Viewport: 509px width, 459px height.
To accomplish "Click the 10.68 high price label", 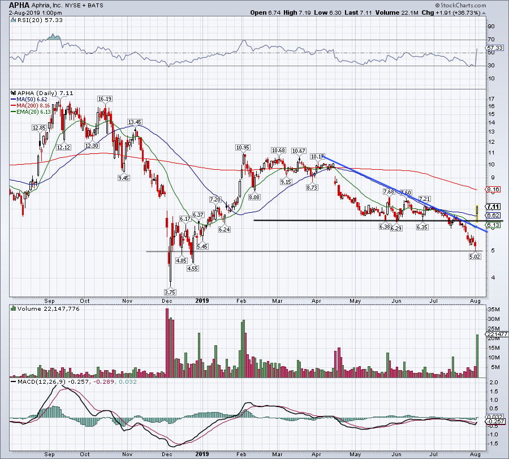I will 278,151.
